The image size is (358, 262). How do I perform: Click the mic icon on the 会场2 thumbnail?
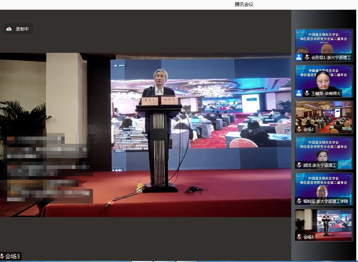coord(299,129)
